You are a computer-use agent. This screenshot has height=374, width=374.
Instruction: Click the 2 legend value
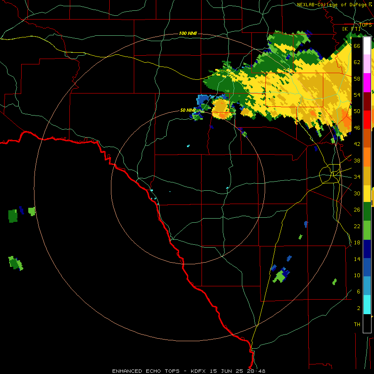[358, 308]
